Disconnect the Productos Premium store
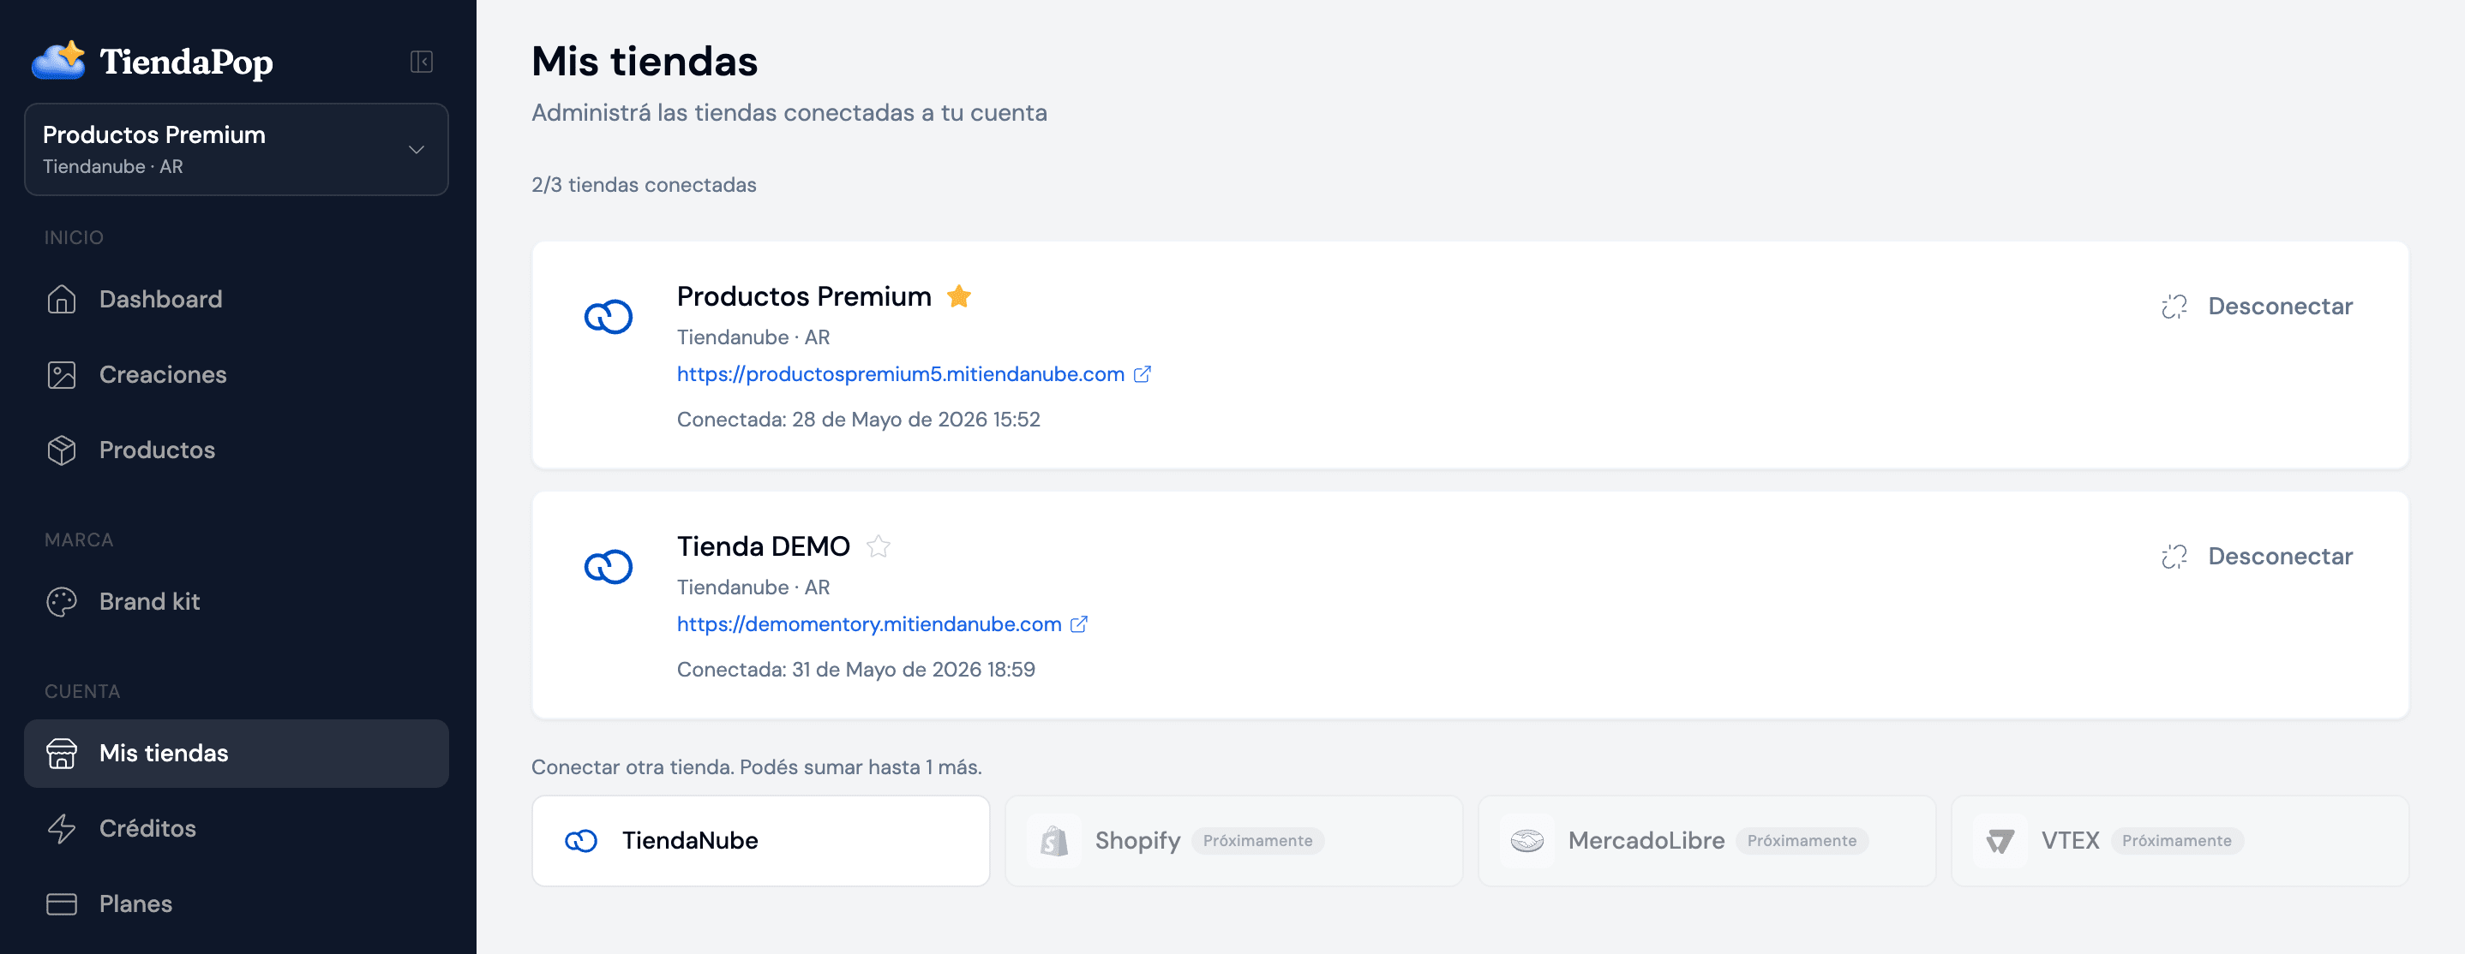 click(2257, 307)
